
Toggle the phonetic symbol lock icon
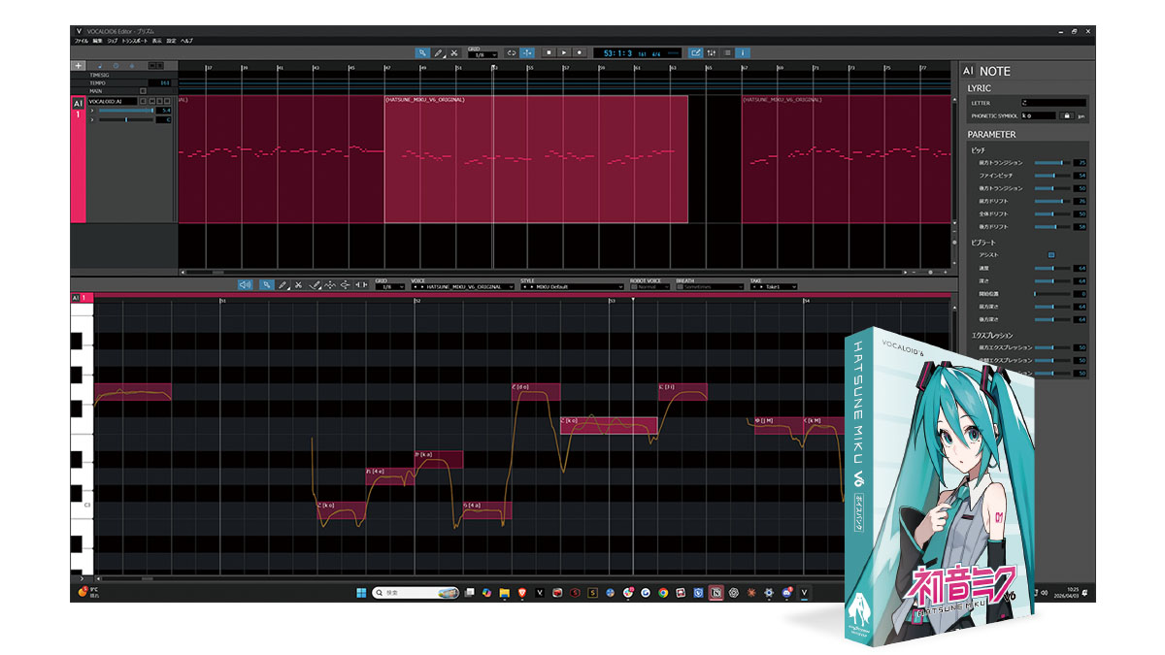pos(1067,115)
